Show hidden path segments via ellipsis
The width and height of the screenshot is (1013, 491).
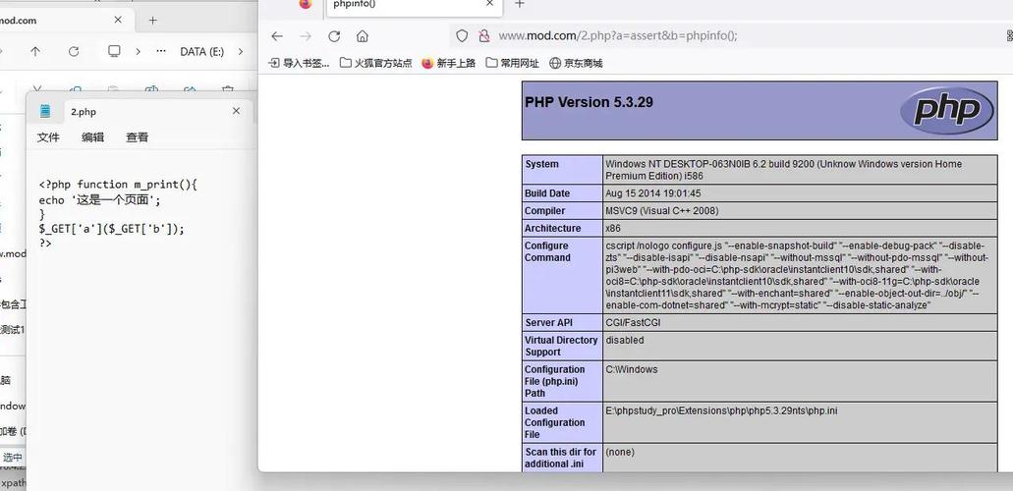(161, 52)
